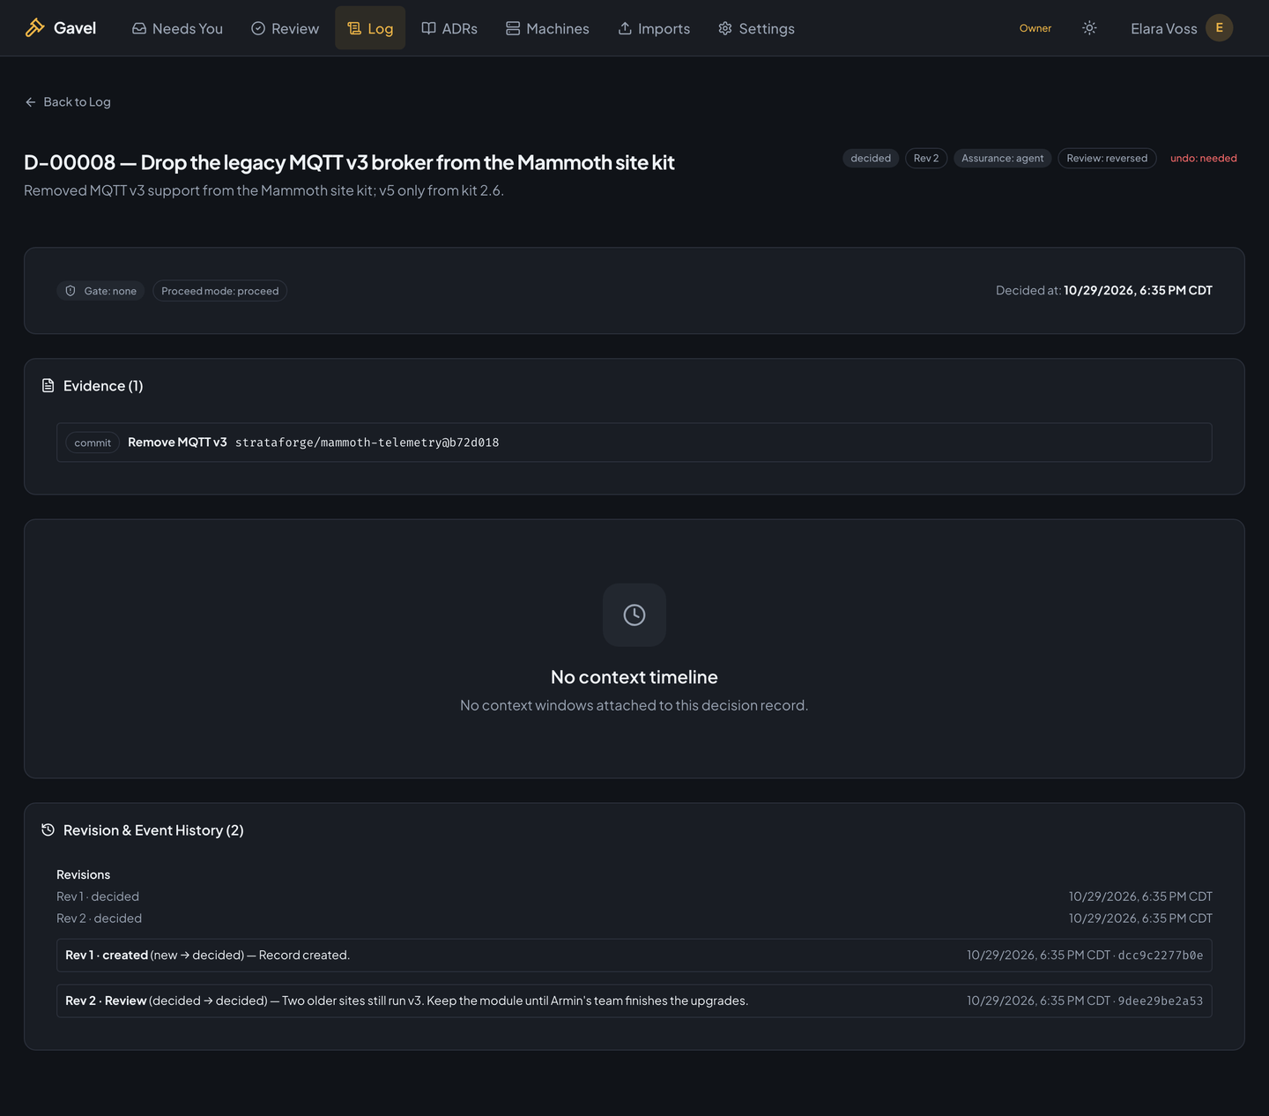Click the Rev 1 · decided revision row
This screenshot has width=1269, height=1116.
pyautogui.click(x=634, y=897)
